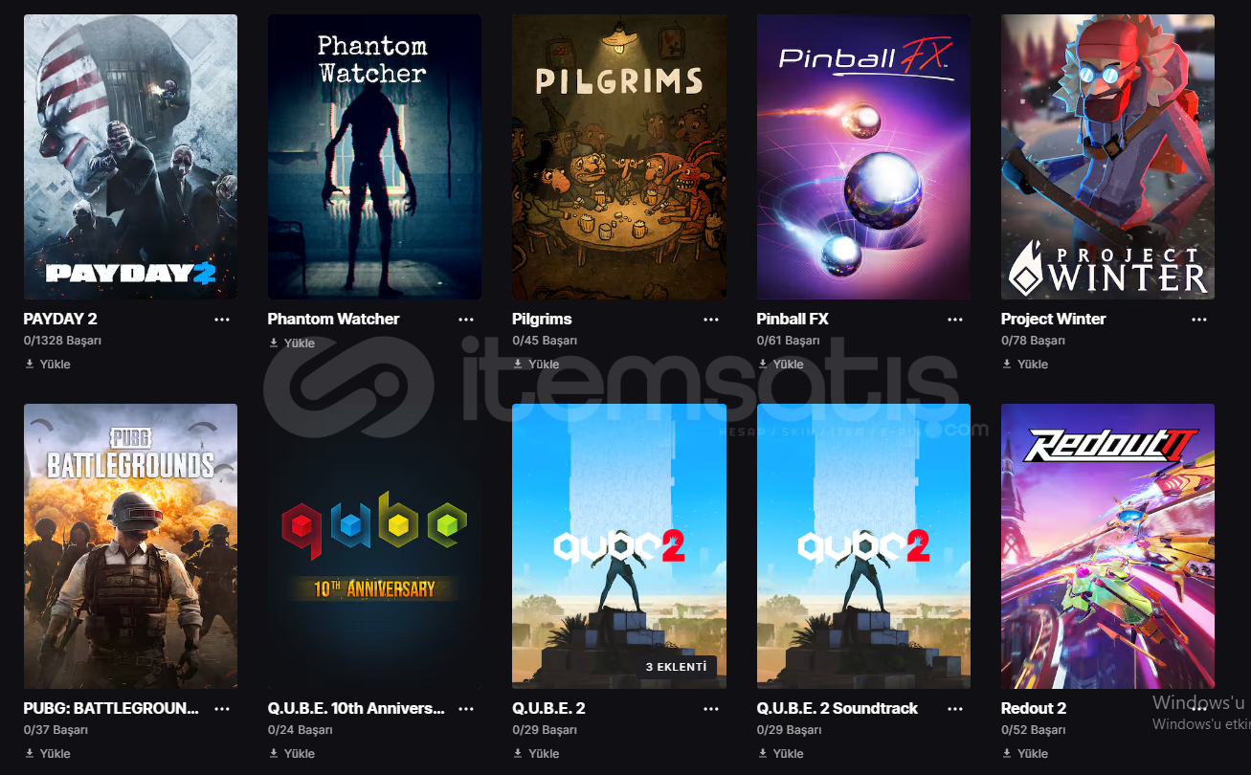The width and height of the screenshot is (1251, 775).
Task: Open the Project Winter title link
Action: pos(1053,319)
